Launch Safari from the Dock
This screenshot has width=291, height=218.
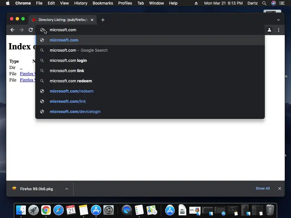click(x=59, y=210)
